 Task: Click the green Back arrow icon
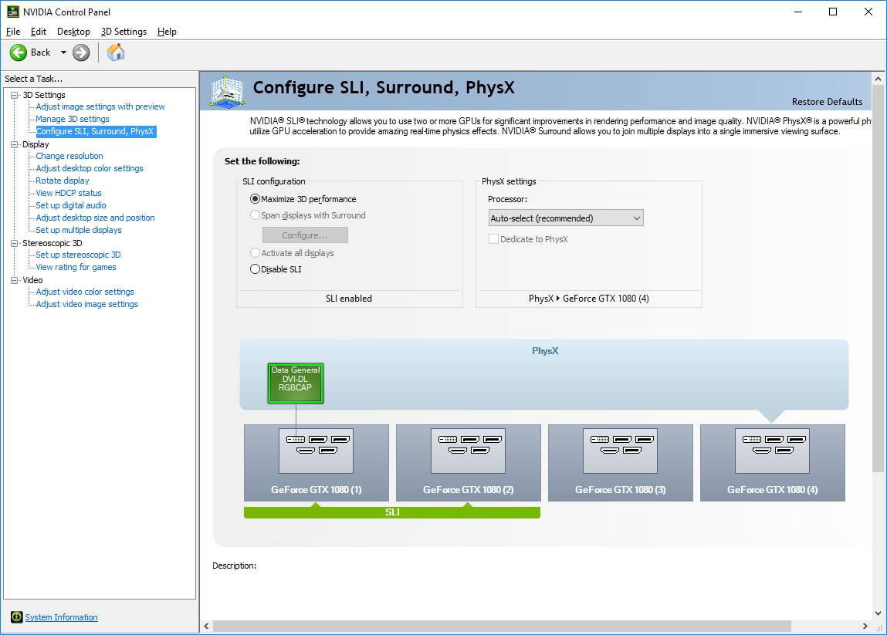click(x=19, y=52)
